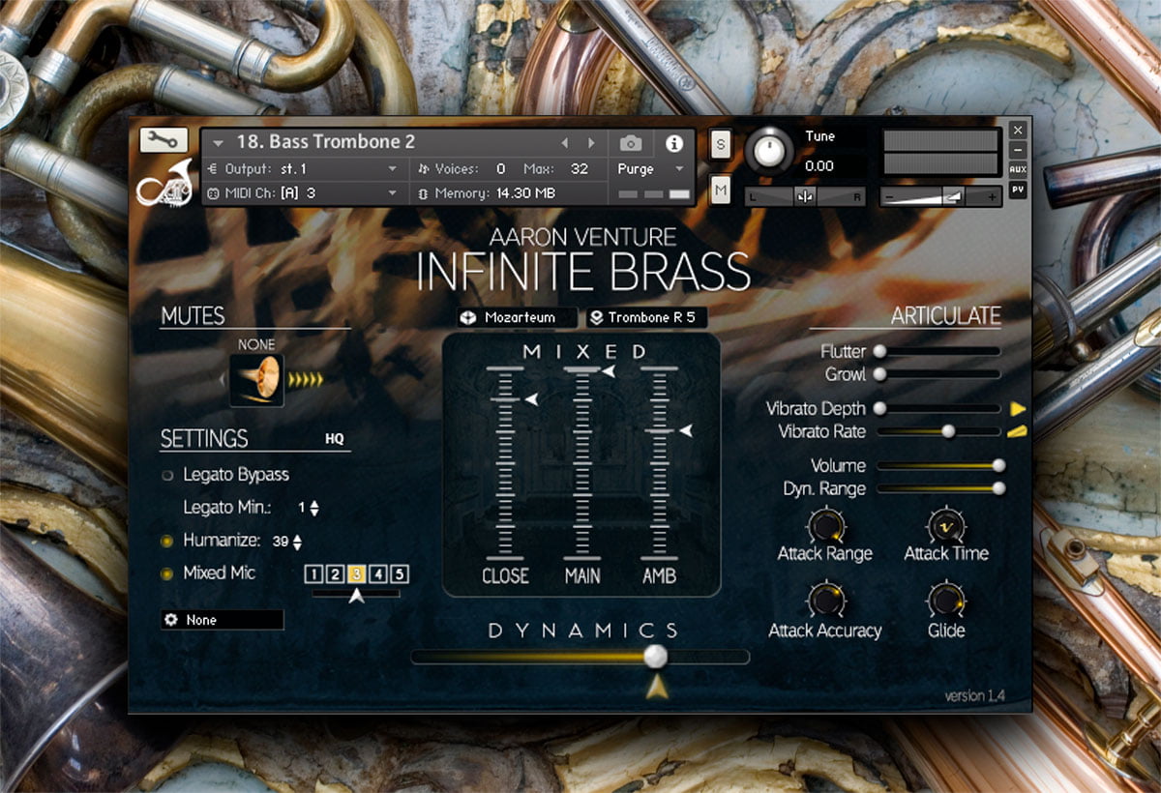Image resolution: width=1161 pixels, height=793 pixels.
Task: Click the Vibrato Depth slider handle
Action: coord(879,409)
